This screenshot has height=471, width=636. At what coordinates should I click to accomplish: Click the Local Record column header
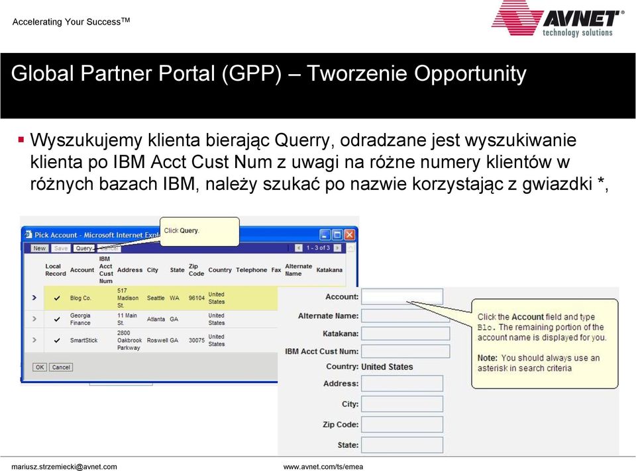pyautogui.click(x=56, y=270)
